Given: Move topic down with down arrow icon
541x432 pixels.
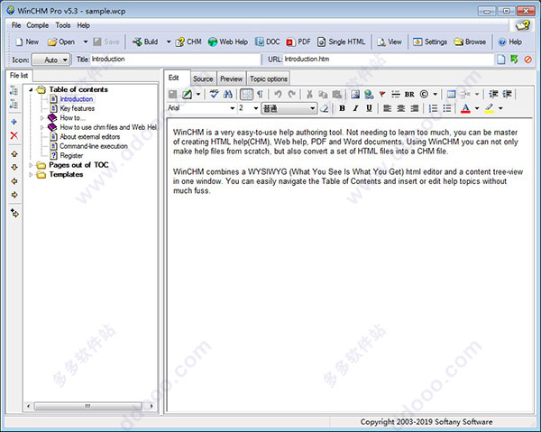Looking at the screenshot, I should pos(14,168).
